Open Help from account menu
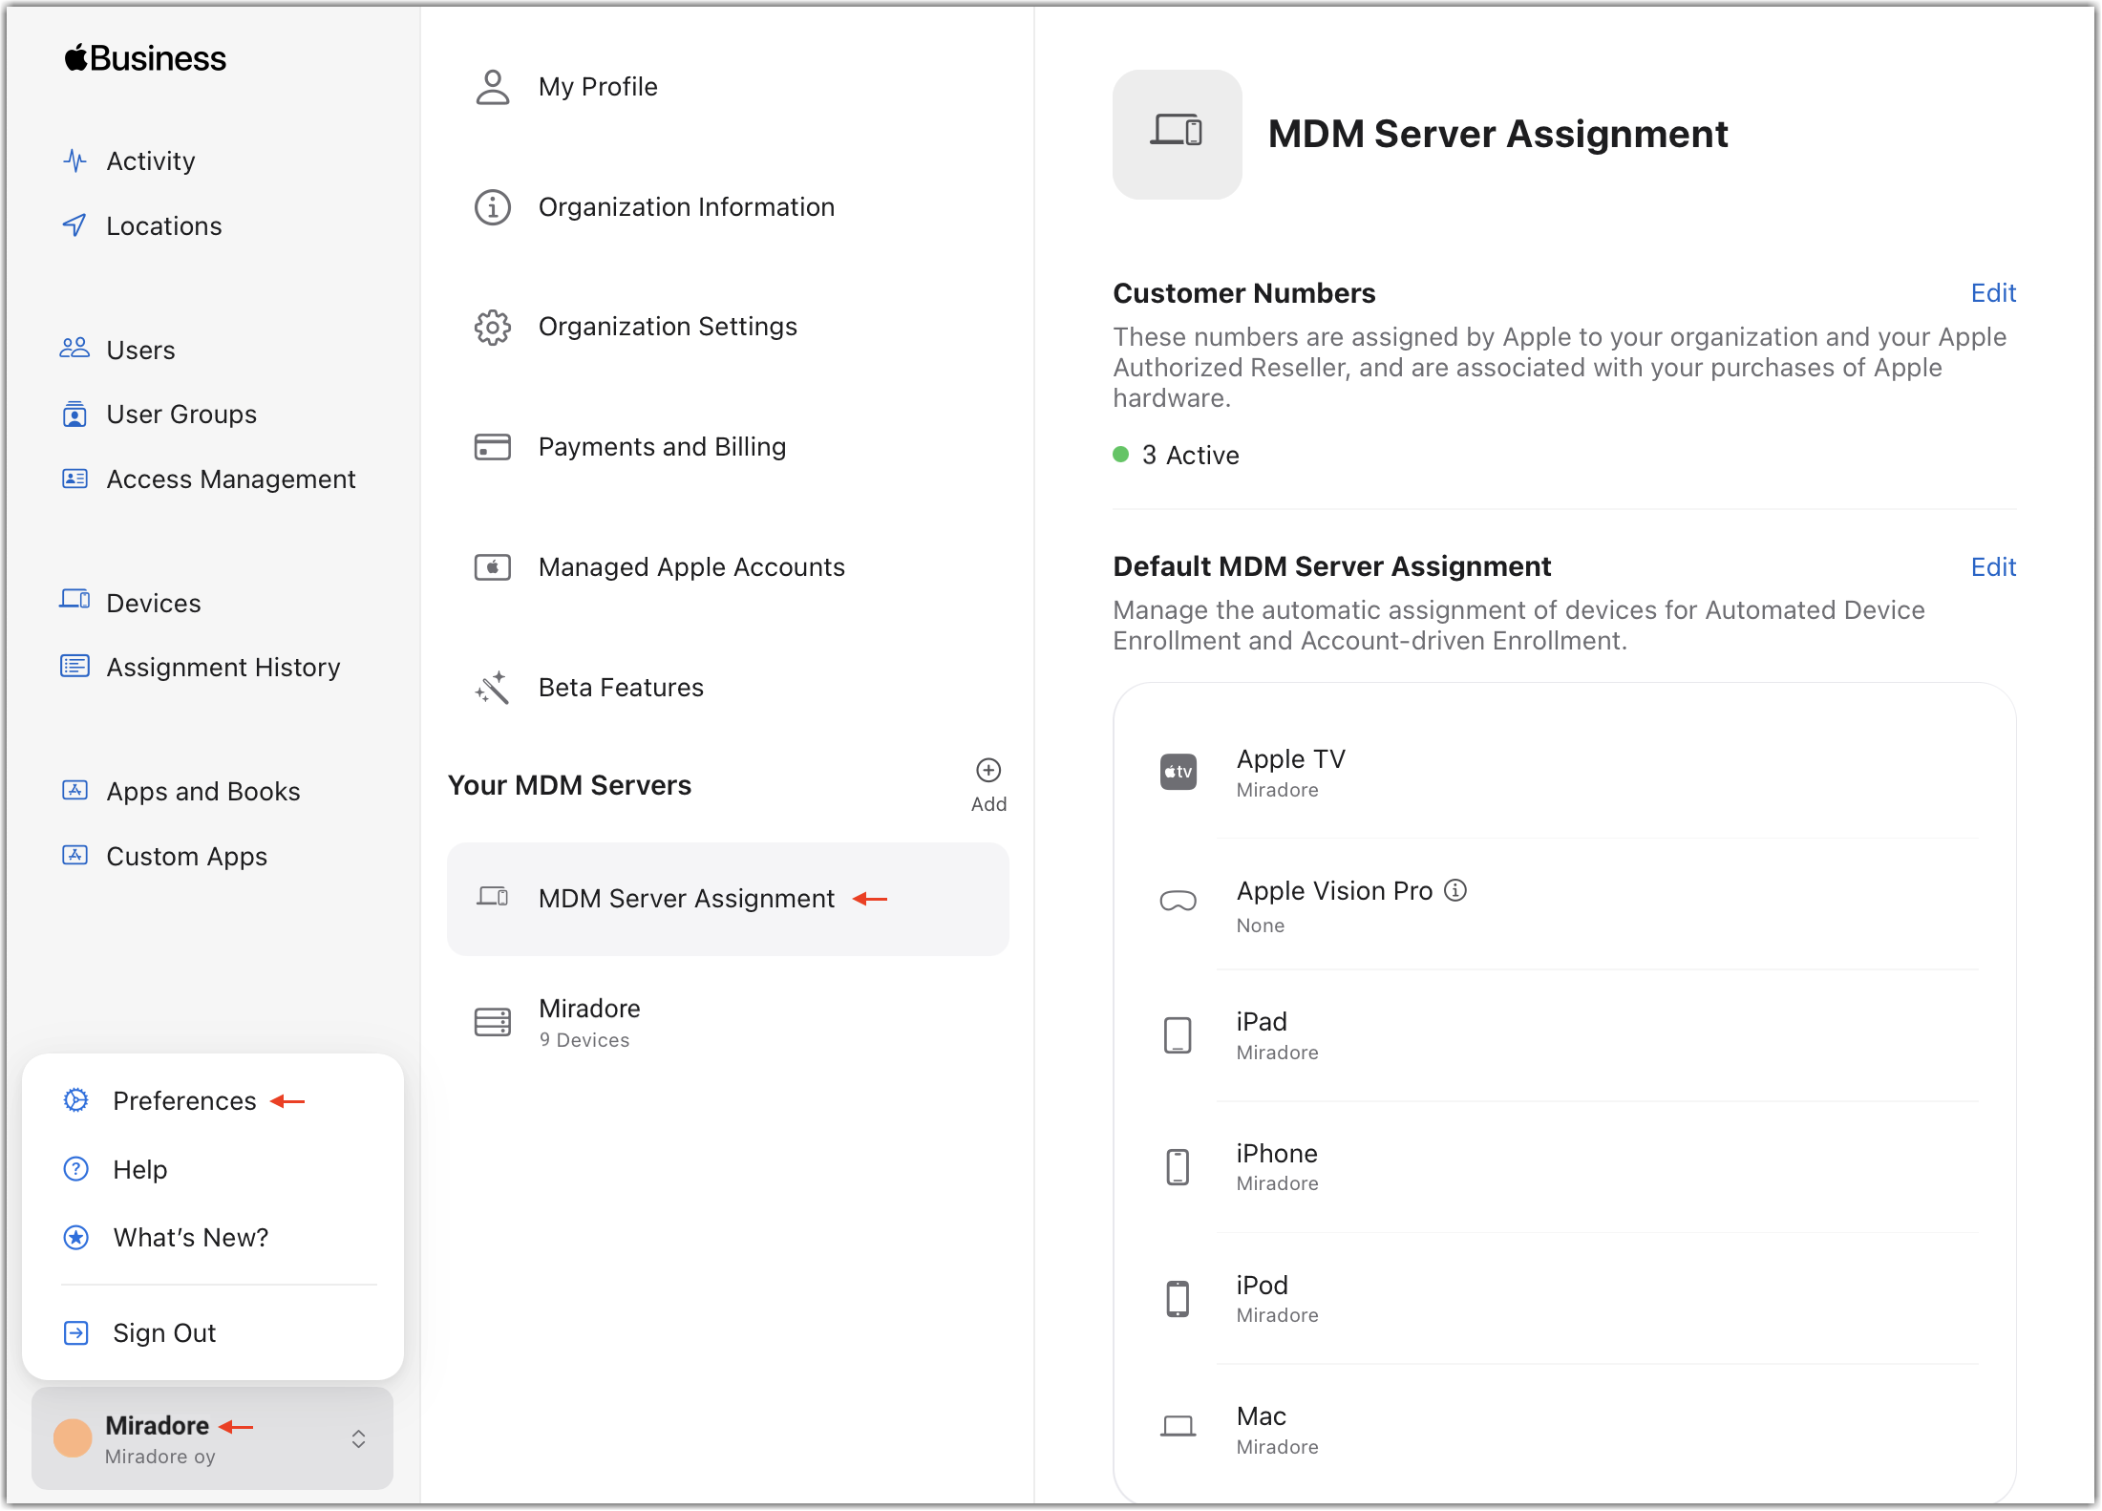 [x=139, y=1169]
